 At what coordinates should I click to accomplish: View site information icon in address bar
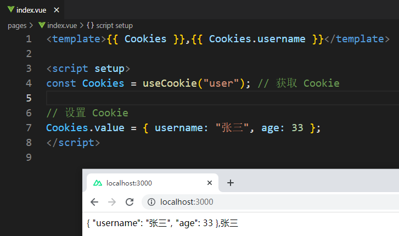coord(151,202)
